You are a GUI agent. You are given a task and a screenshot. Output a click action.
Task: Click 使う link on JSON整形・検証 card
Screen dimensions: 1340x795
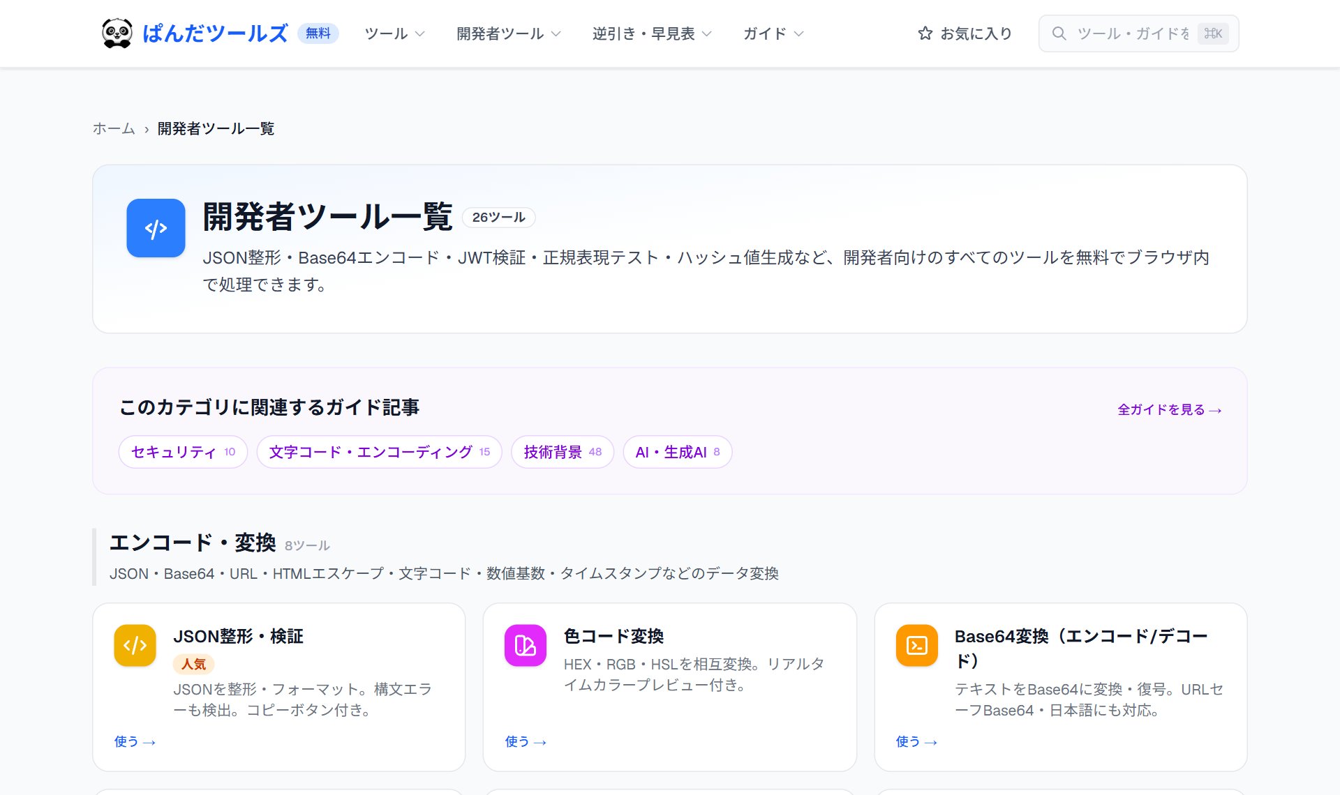click(135, 741)
